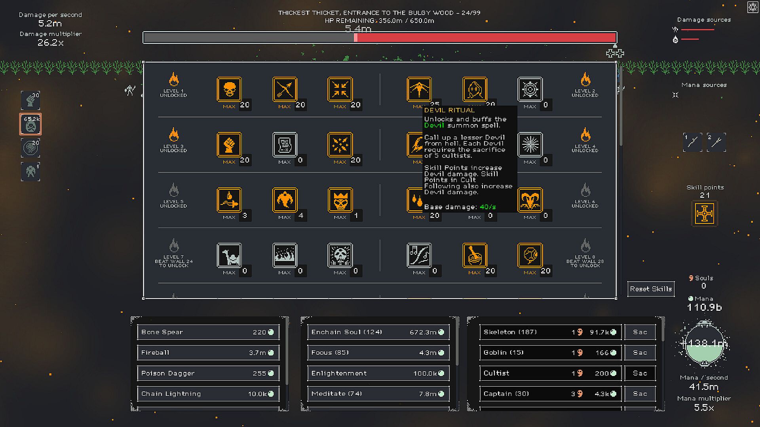Cast Chain Lightning spell
The image size is (760, 427).
pyautogui.click(x=208, y=394)
